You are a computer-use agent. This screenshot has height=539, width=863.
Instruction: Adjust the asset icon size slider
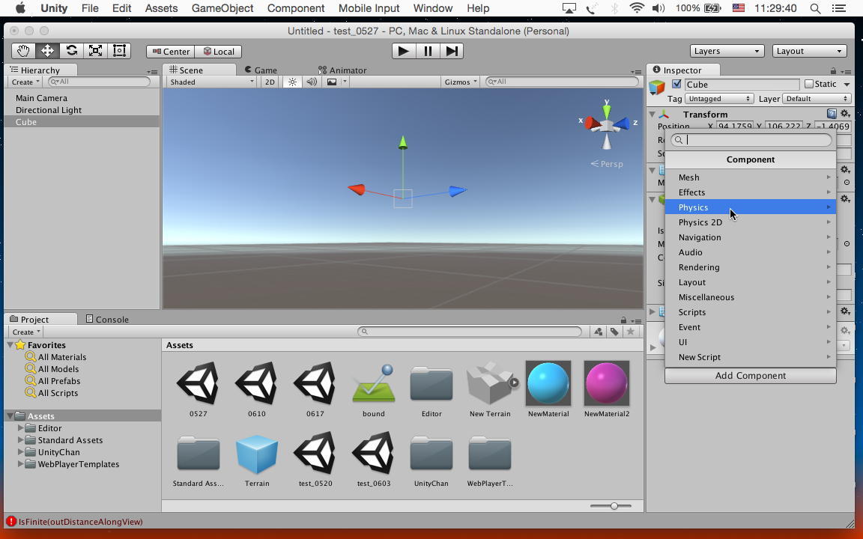614,506
